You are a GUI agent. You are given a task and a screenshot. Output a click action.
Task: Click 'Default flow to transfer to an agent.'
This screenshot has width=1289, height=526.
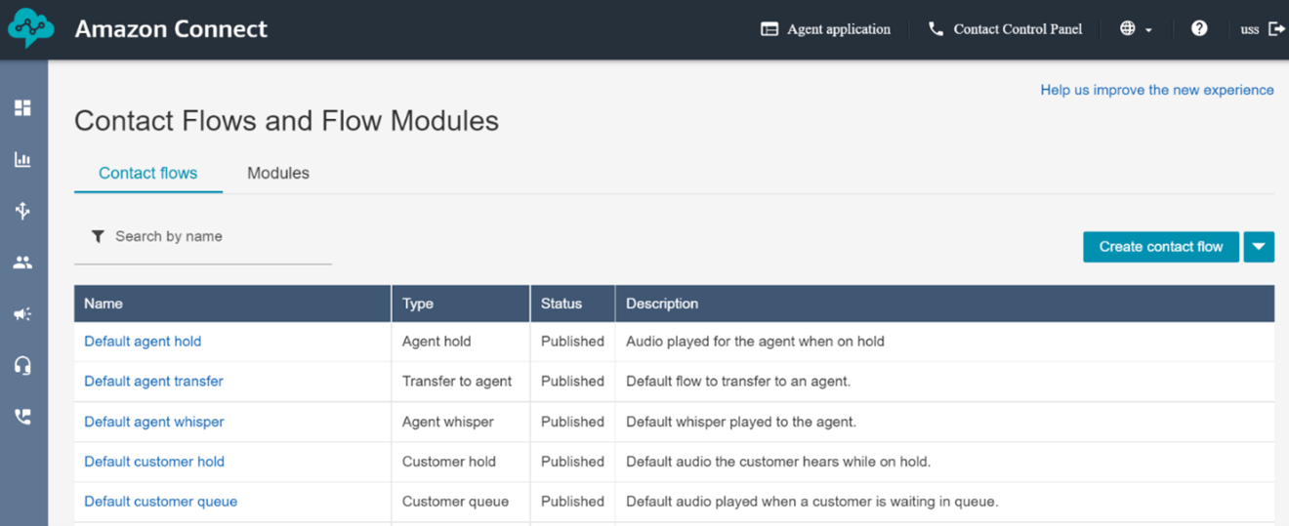click(x=738, y=382)
